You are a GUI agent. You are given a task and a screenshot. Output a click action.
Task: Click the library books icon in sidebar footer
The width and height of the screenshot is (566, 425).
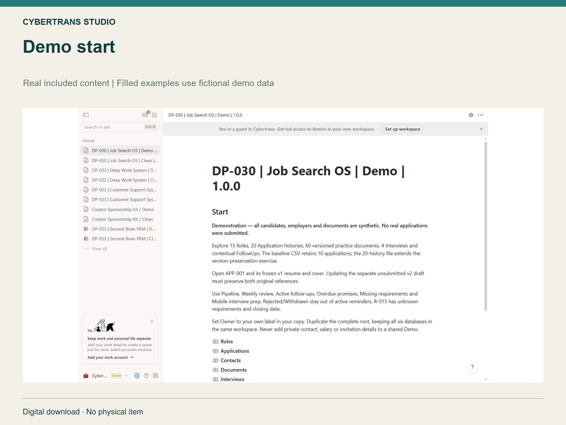(x=156, y=376)
